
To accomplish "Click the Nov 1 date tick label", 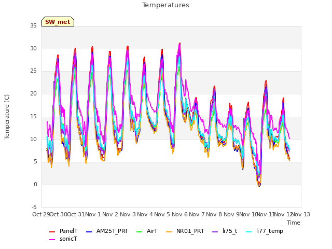I will (x=93, y=214).
